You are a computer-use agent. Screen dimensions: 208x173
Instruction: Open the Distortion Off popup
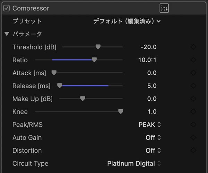[x=153, y=151]
